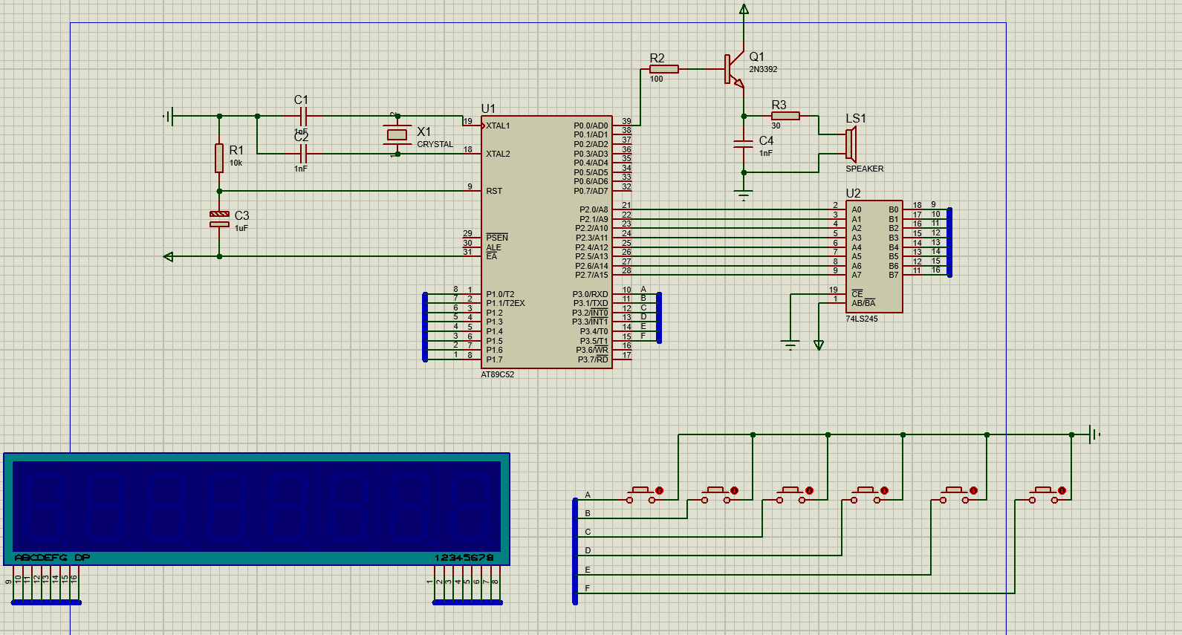Toggle red latch dot on button C
Screen dimensions: 1182x635
(810, 491)
